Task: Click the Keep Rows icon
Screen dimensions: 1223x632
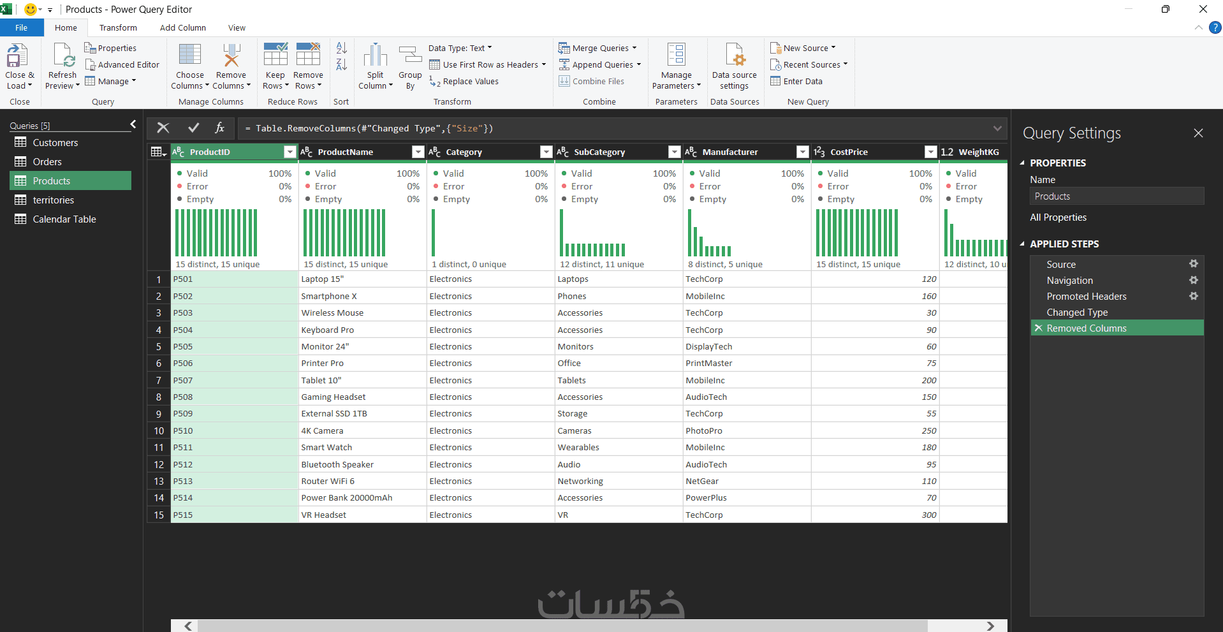Action: pyautogui.click(x=275, y=54)
